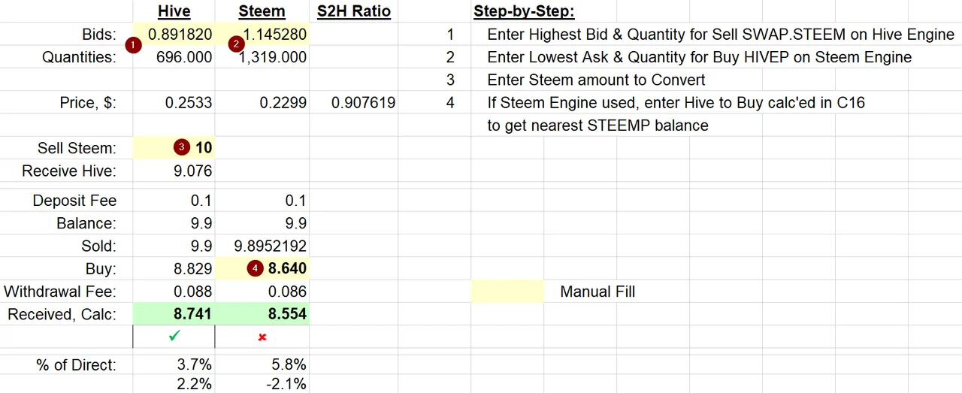Viewport: 962px width, 393px height.
Task: Select the Sell Steem amount cell
Action: [174, 148]
